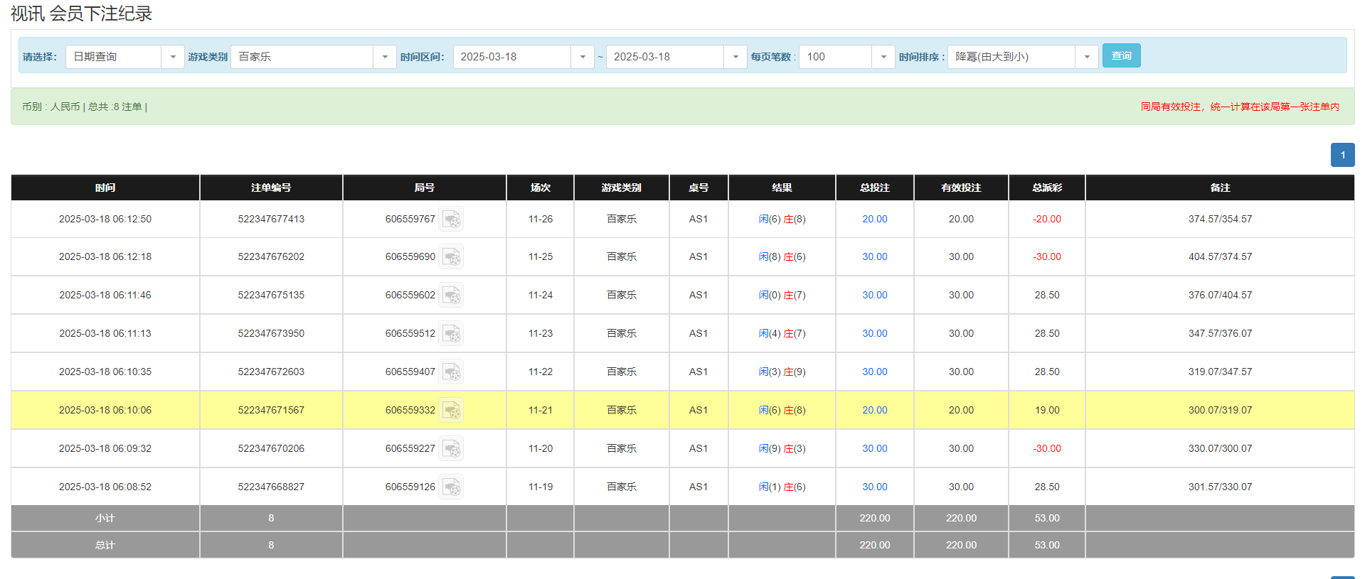Screen dimensions: 1365x579
Task: Open the end date dropdown arrow
Action: 735,57
